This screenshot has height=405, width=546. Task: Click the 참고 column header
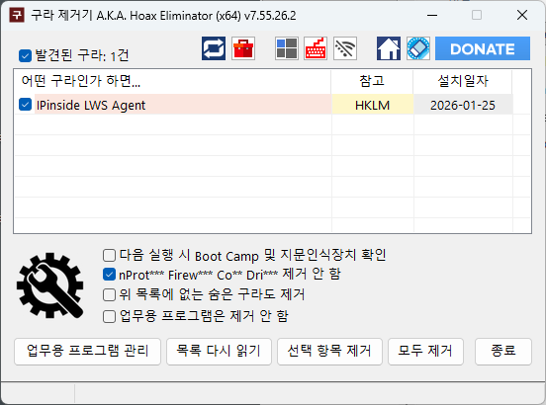click(372, 81)
